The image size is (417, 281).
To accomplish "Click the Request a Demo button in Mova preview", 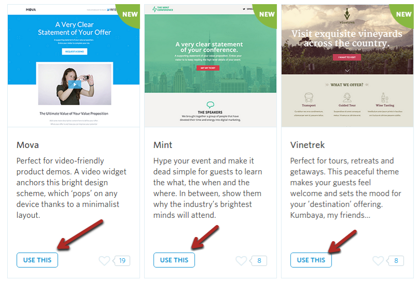I will pos(75,51).
